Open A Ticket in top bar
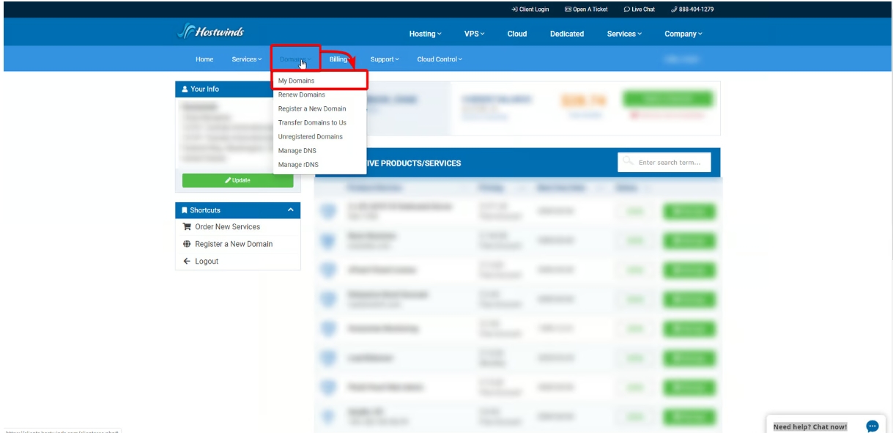This screenshot has width=893, height=433. click(x=586, y=10)
